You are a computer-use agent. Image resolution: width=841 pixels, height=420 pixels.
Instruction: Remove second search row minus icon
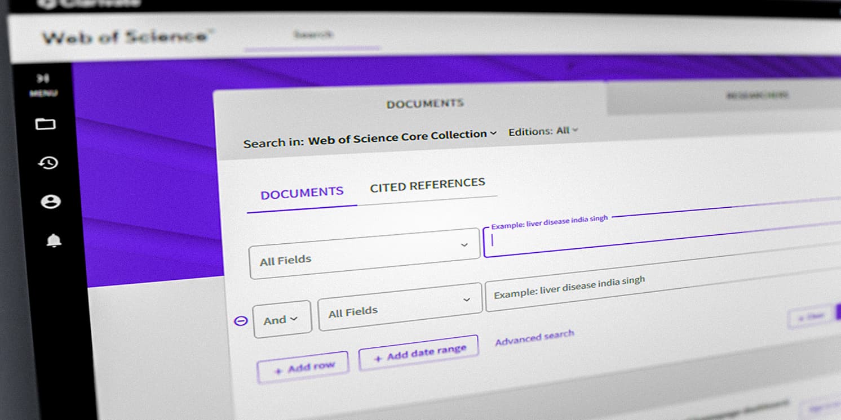[241, 321]
